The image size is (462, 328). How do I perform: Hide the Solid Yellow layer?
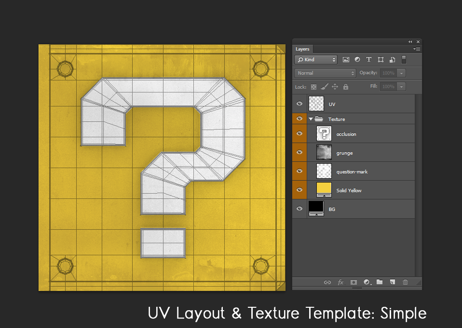pos(299,190)
